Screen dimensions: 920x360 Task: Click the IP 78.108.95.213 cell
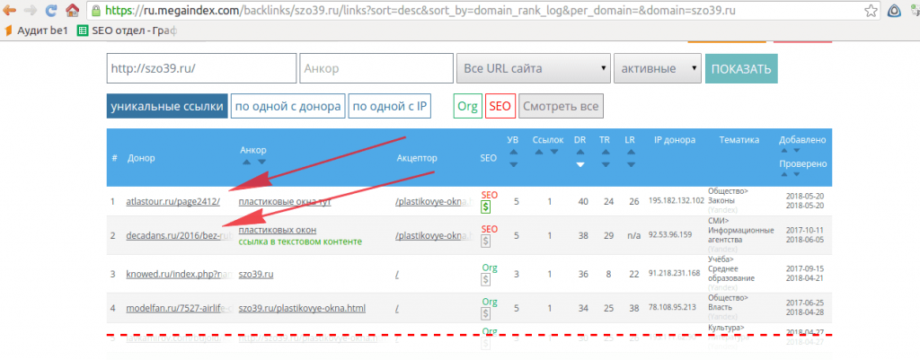click(x=672, y=305)
